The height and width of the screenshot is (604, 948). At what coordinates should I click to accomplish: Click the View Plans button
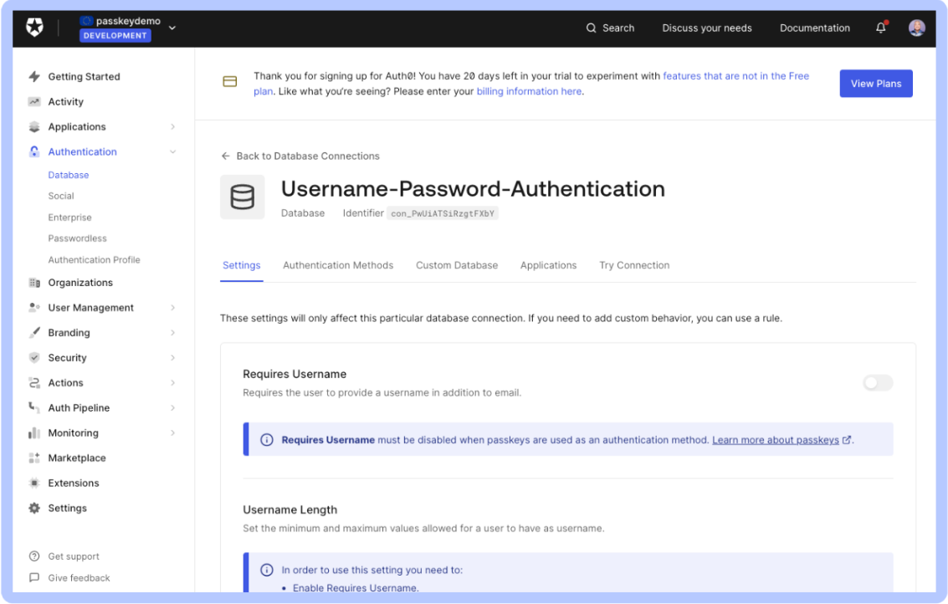pyautogui.click(x=875, y=84)
